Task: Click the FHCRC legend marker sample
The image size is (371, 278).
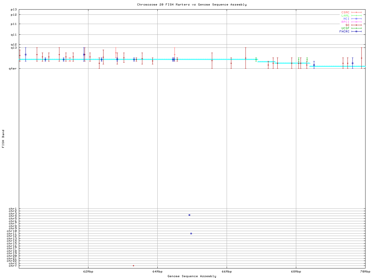Action: (356, 32)
